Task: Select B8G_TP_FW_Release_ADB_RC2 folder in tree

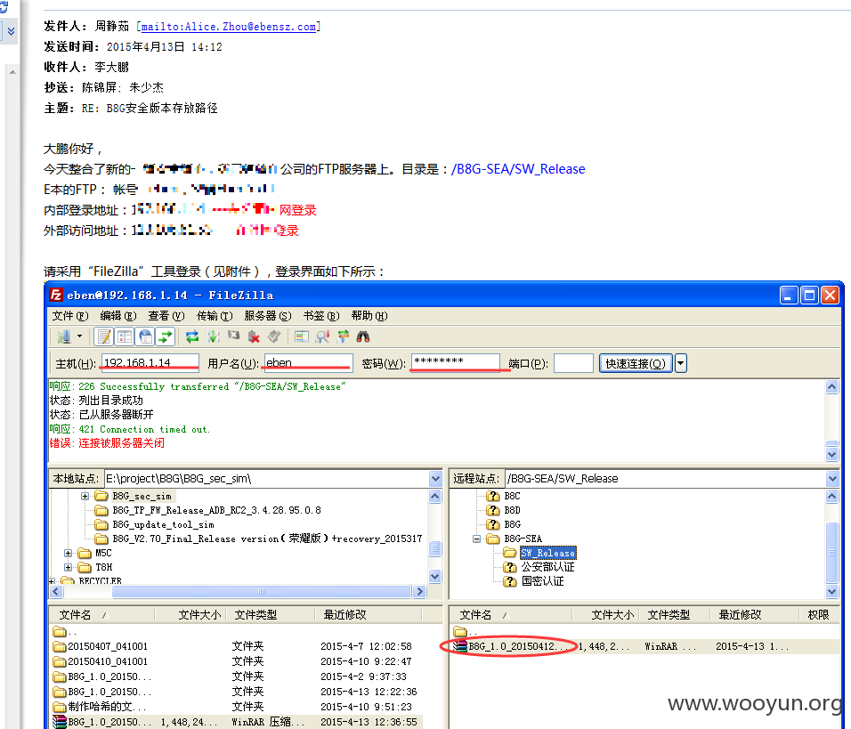Action: [x=216, y=510]
